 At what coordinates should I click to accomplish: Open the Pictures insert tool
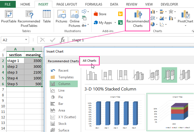coord(61,17)
